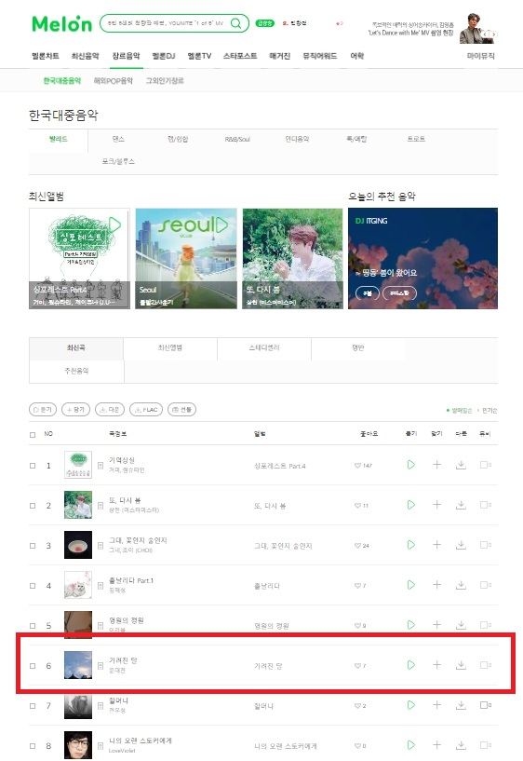Like song number 1 heart icon
523x761 pixels.
pos(357,466)
